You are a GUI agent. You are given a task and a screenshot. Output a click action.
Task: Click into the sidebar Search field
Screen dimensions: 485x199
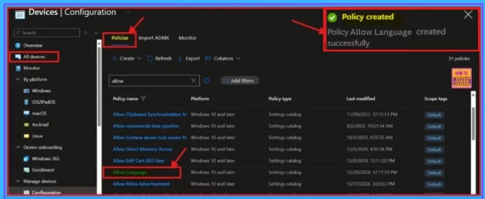47,33
